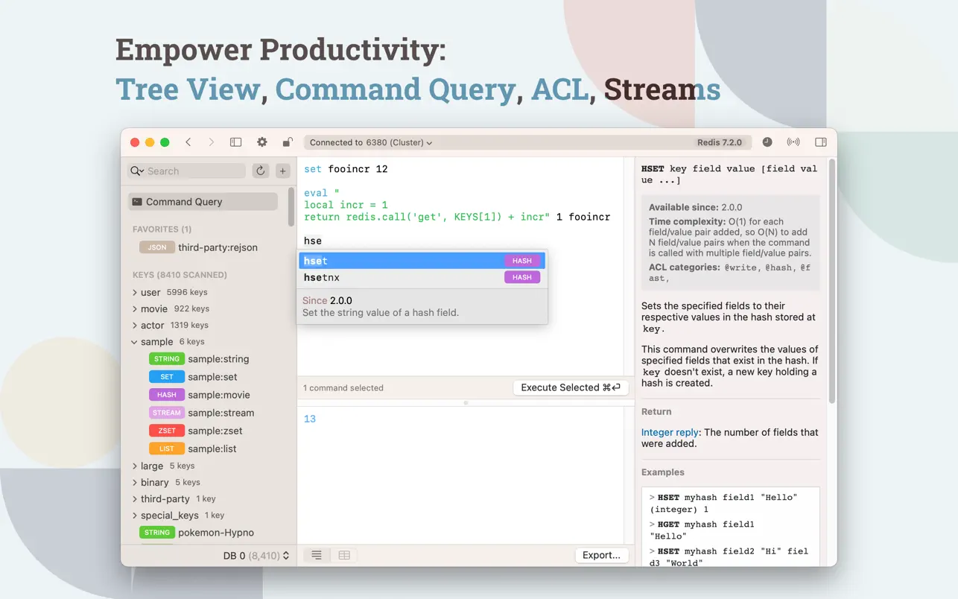Click the add key plus icon
This screenshot has height=599, width=958.
(283, 171)
